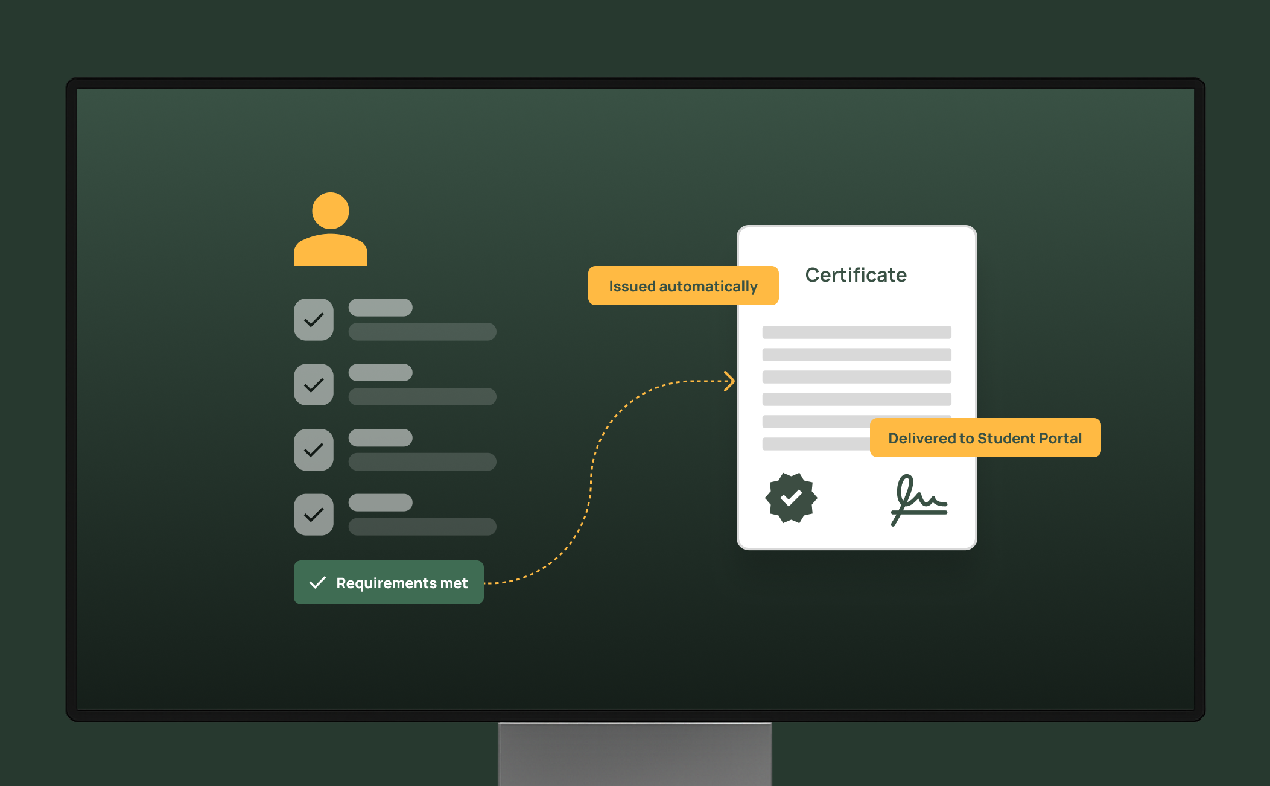Click the signature scribble icon
Viewport: 1270px width, 786px height.
918,500
